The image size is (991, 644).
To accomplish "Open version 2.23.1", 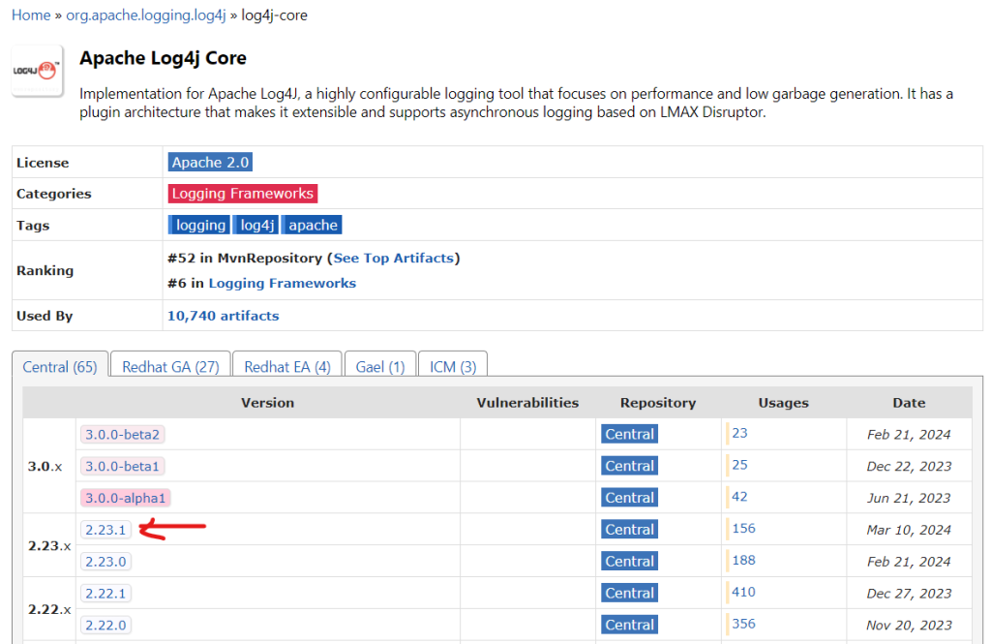I will click(105, 530).
